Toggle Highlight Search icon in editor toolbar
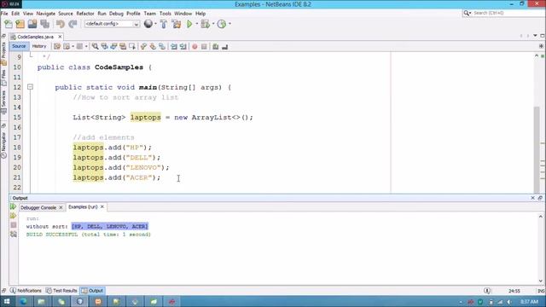Viewport: 546px width, 307px height. point(123,47)
